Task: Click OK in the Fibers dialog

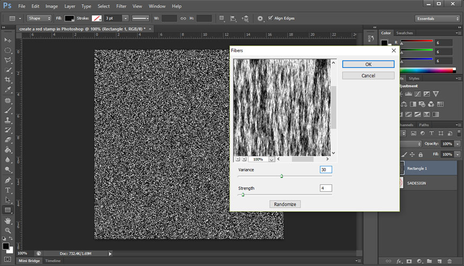Action: [368, 64]
